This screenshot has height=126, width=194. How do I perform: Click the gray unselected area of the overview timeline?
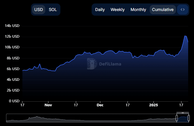pyautogui.click(x=88, y=119)
